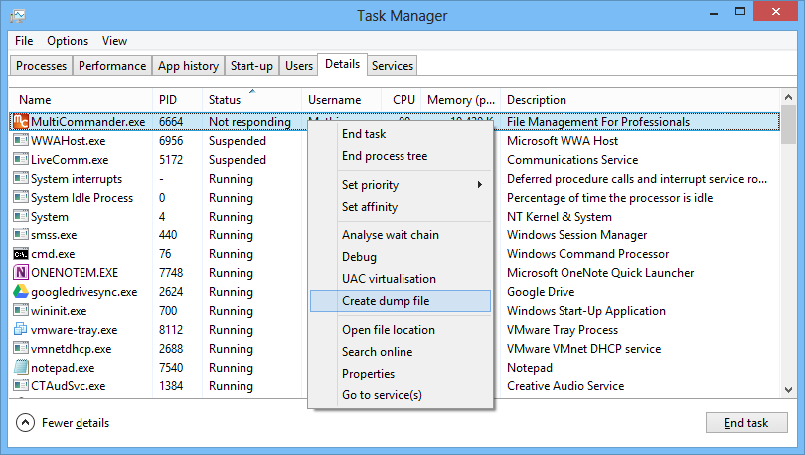Screen dimensions: 805x455
Task: Click the ONENOTEM.EXE OneNote icon
Action: [x=21, y=272]
